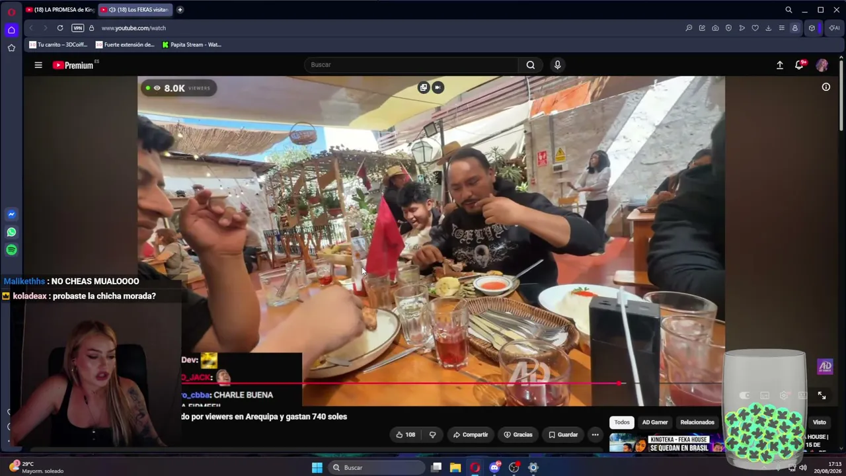Select the Relacionados filter chip

[697, 422]
